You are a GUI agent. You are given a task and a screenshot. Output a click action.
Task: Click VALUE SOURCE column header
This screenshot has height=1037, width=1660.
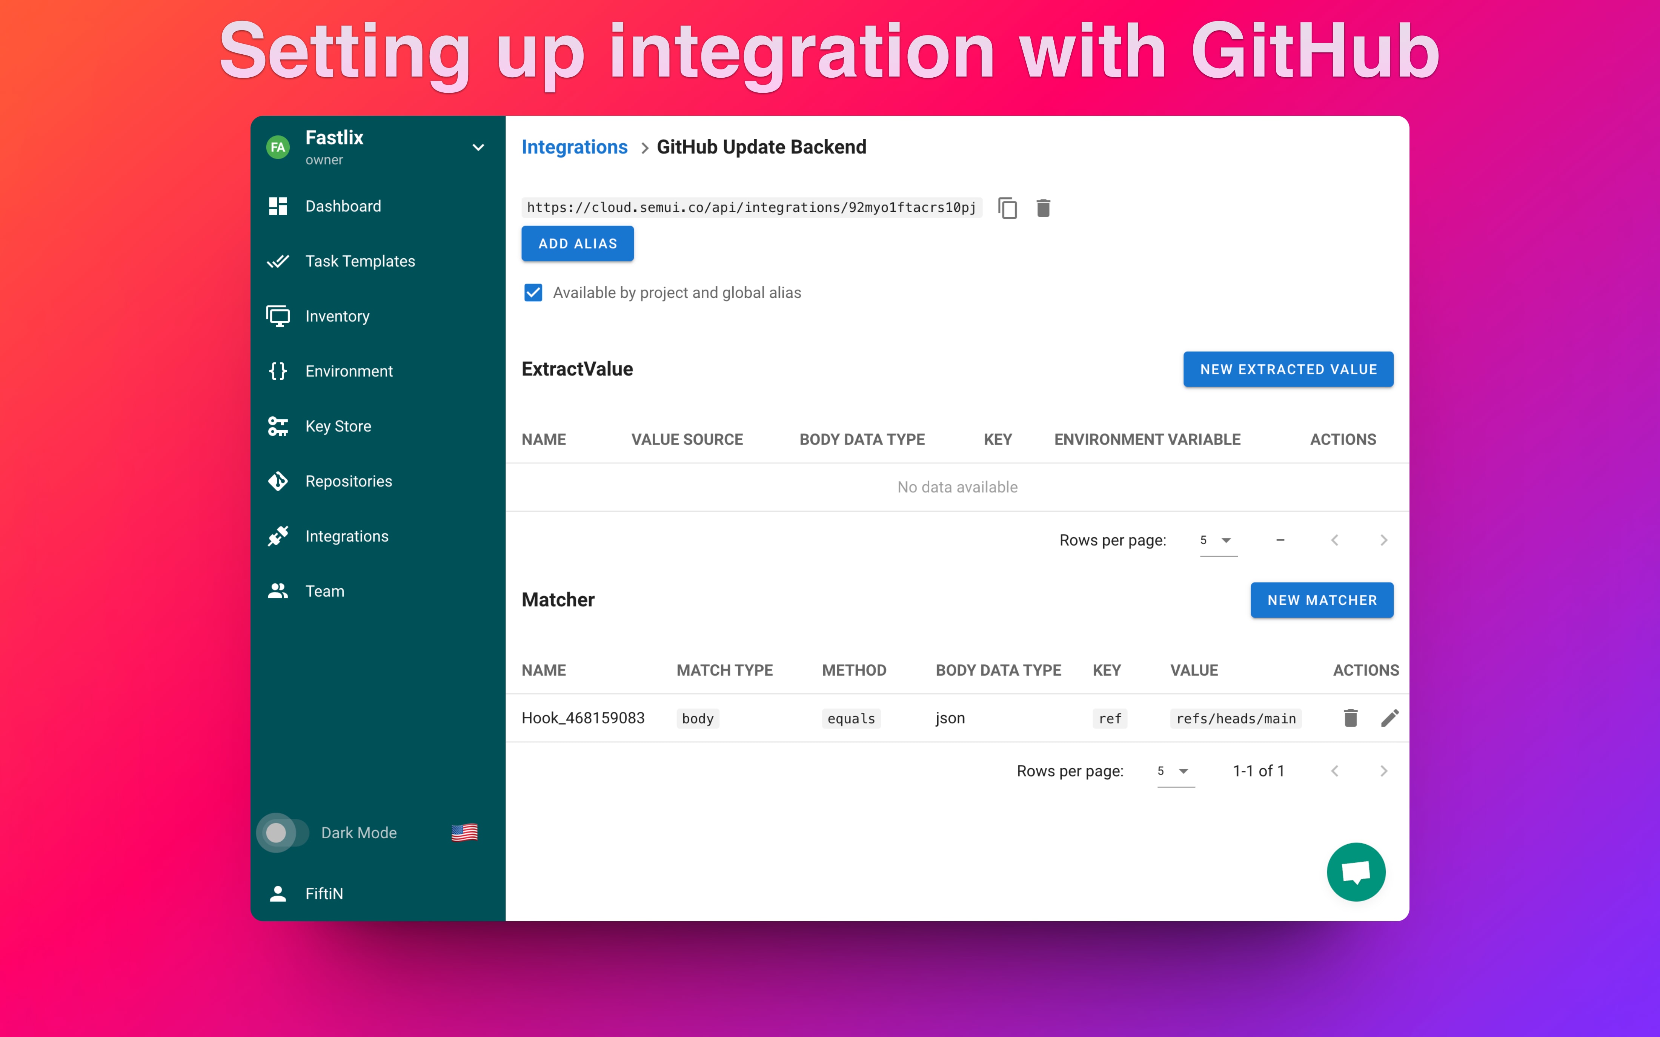coord(687,440)
